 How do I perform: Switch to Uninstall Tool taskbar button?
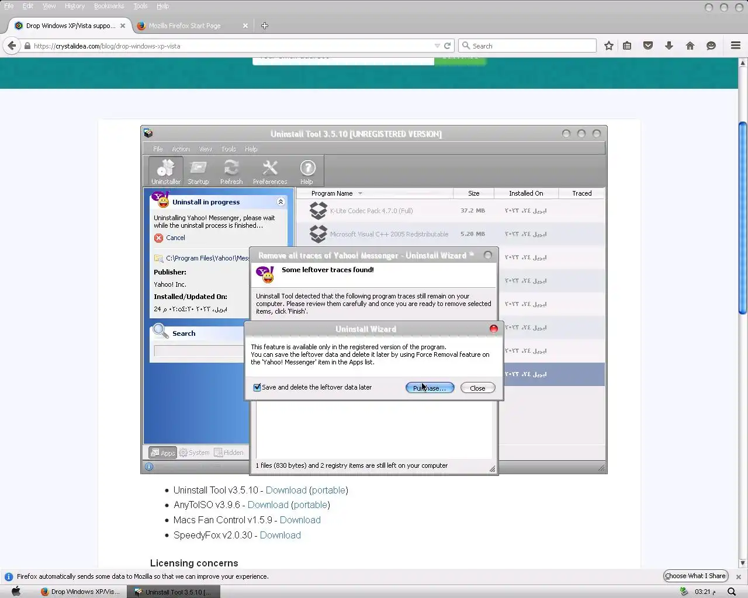click(x=173, y=592)
